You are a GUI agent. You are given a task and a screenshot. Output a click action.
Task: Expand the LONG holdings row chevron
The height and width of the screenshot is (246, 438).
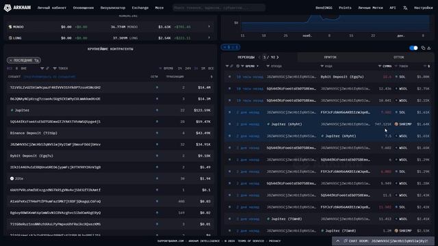[x=209, y=38]
